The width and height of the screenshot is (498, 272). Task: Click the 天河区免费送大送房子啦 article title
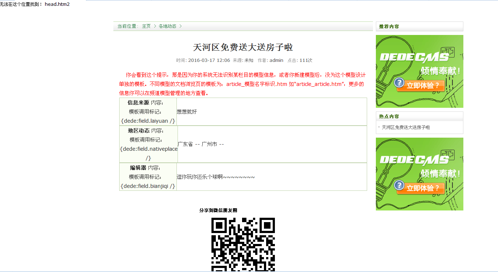(x=243, y=47)
